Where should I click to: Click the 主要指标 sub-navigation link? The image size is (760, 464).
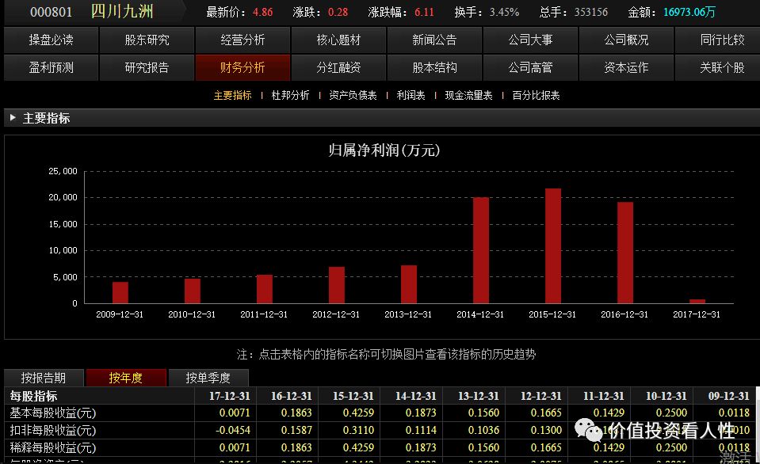(233, 96)
